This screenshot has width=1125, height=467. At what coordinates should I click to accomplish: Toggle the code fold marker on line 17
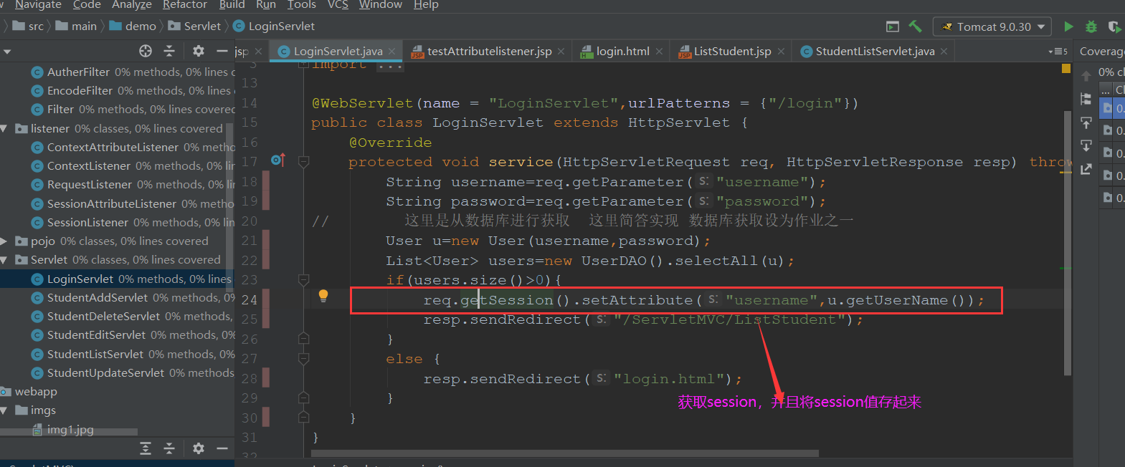[303, 162]
